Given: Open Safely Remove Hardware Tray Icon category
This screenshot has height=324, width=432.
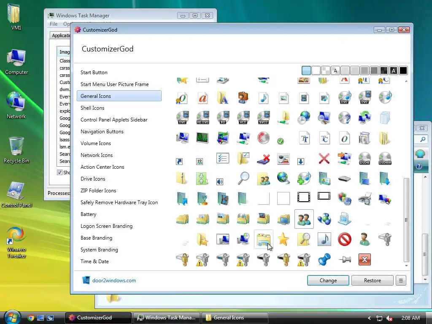Looking at the screenshot, I should 119,202.
